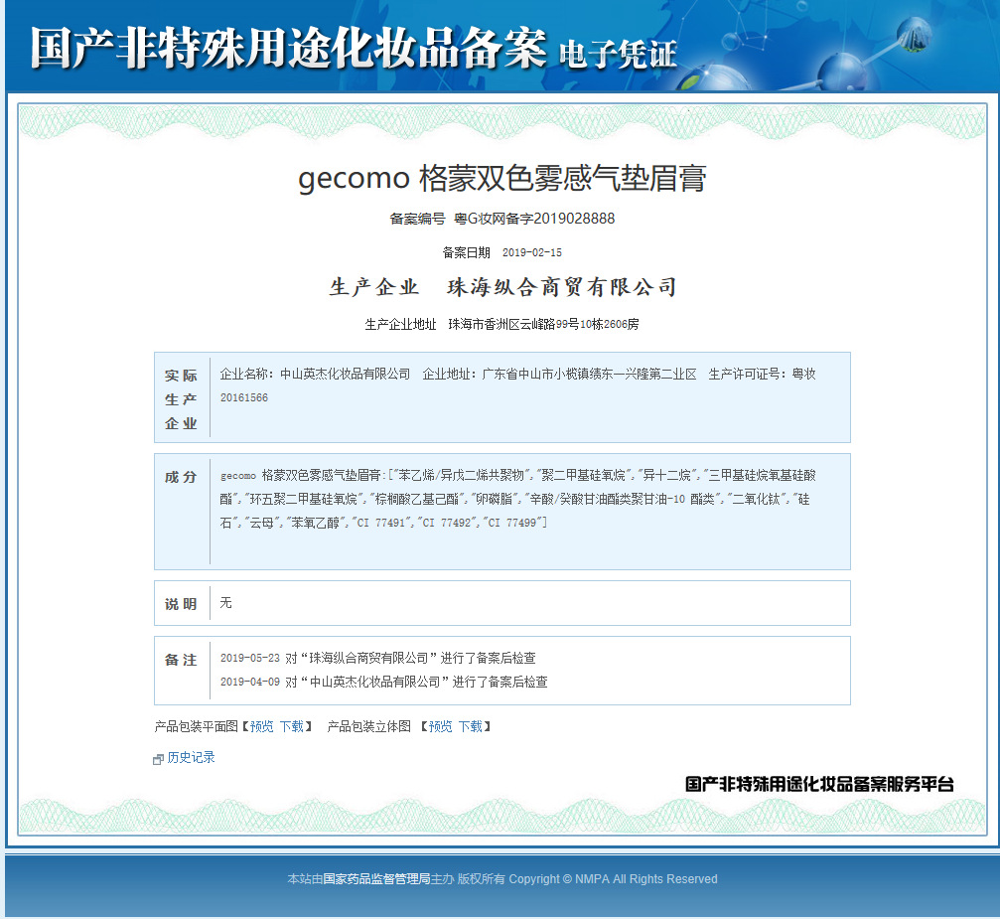The height and width of the screenshot is (919, 1000).
Task: Download the 产品包装平面图 flat packaging image
Action: tap(292, 726)
